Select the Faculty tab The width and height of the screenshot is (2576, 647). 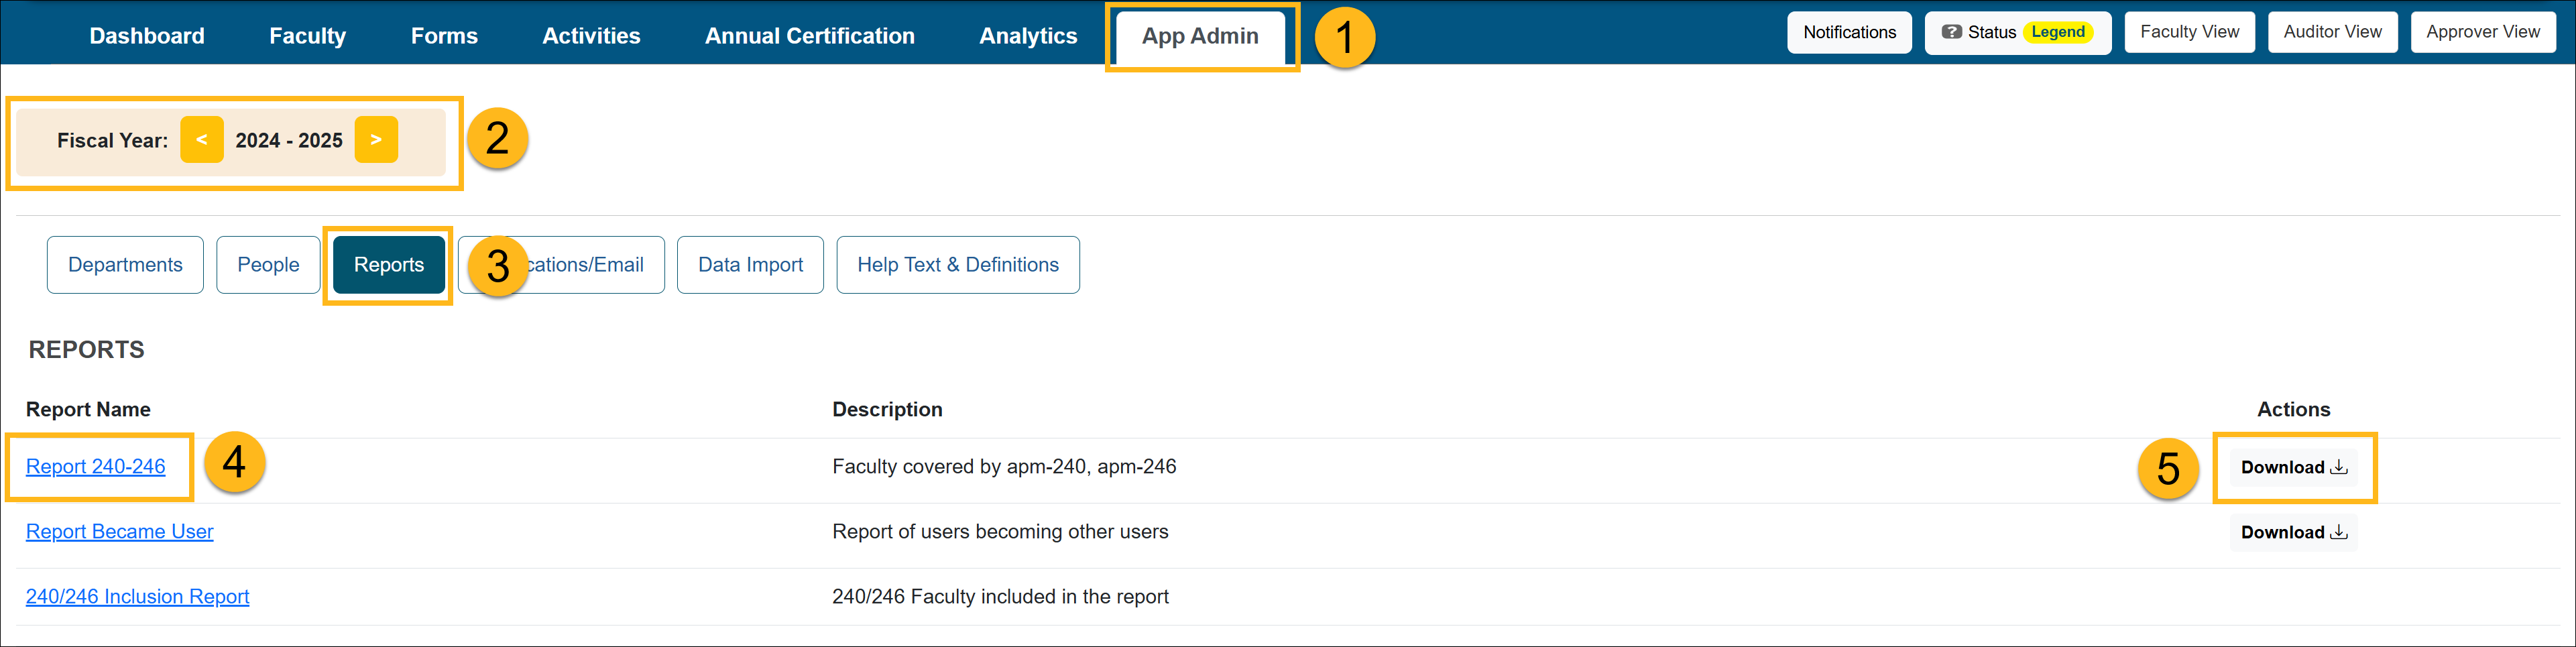(x=307, y=36)
